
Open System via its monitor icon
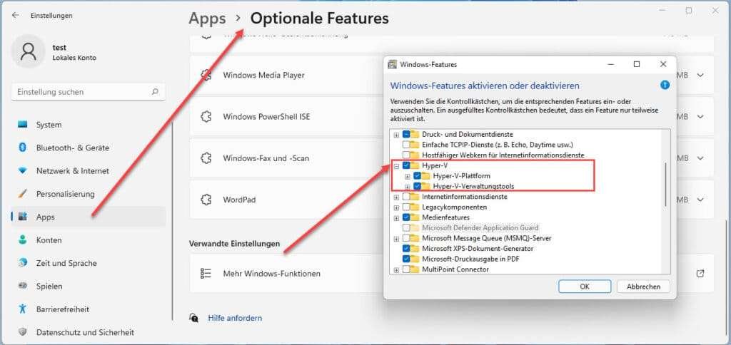click(23, 125)
